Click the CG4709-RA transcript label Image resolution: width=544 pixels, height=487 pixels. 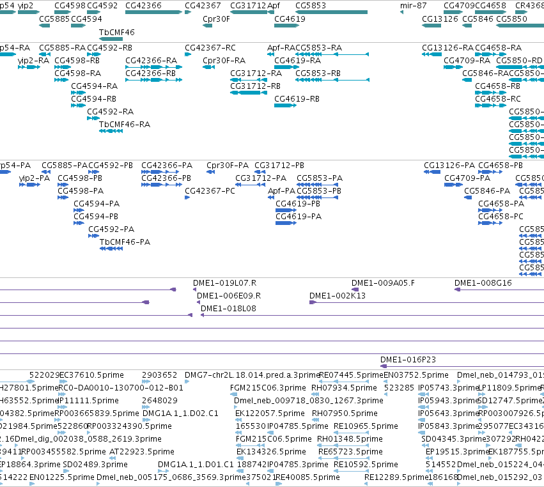467,61
